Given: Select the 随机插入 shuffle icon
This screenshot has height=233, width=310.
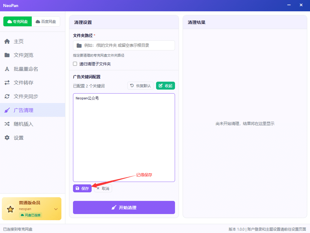Looking at the screenshot, I should (7, 124).
